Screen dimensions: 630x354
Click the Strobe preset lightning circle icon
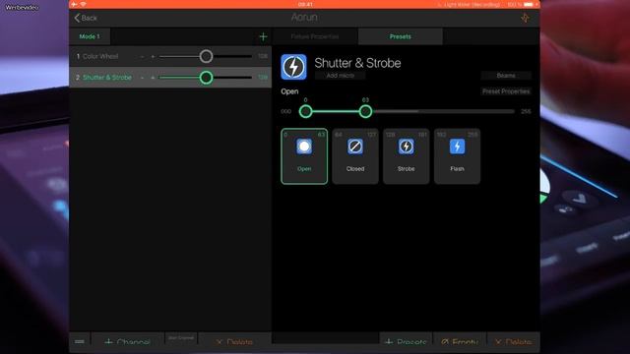tap(407, 147)
